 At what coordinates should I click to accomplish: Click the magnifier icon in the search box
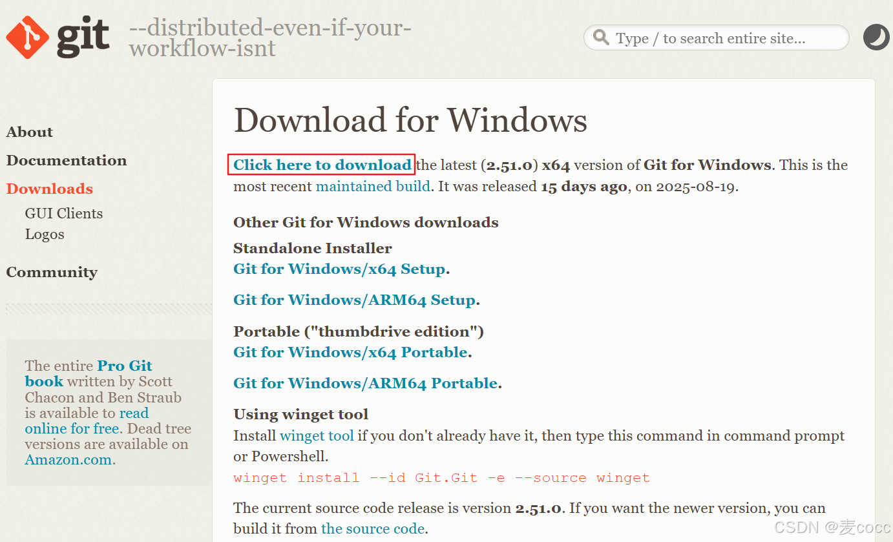coord(602,37)
